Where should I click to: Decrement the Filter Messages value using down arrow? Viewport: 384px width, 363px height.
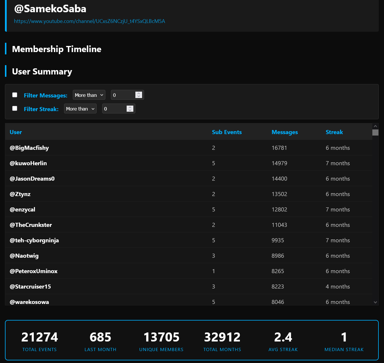click(x=139, y=97)
